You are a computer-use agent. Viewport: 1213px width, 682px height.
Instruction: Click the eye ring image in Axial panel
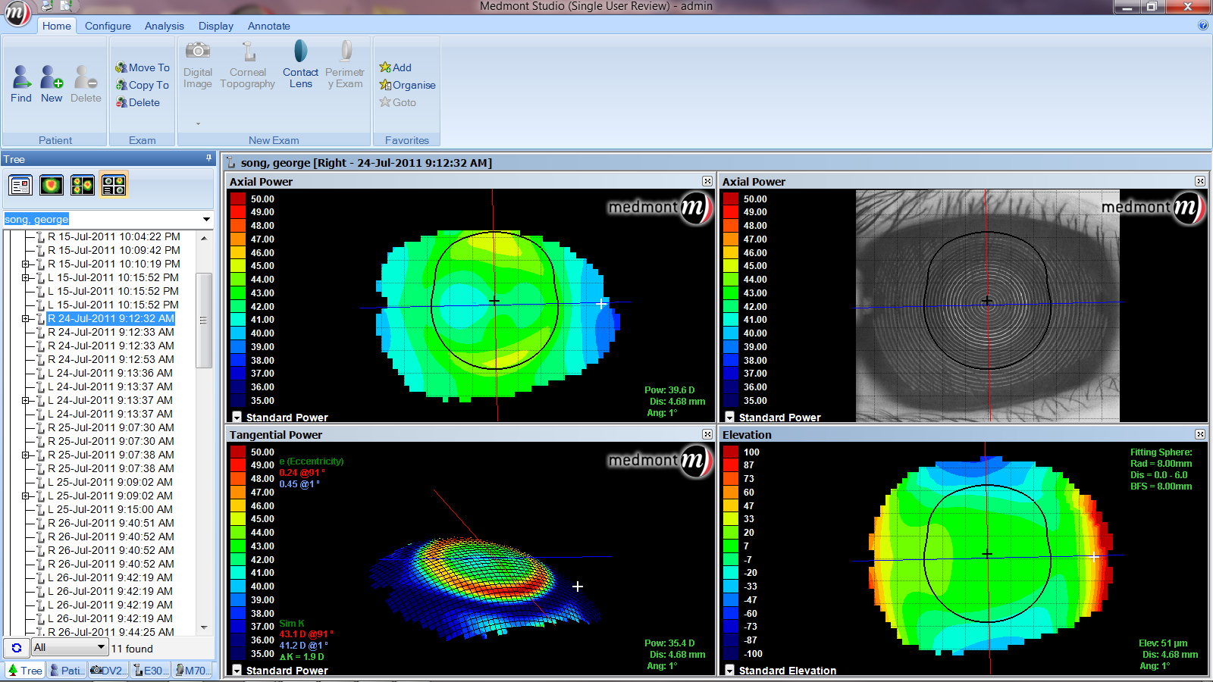click(x=987, y=305)
